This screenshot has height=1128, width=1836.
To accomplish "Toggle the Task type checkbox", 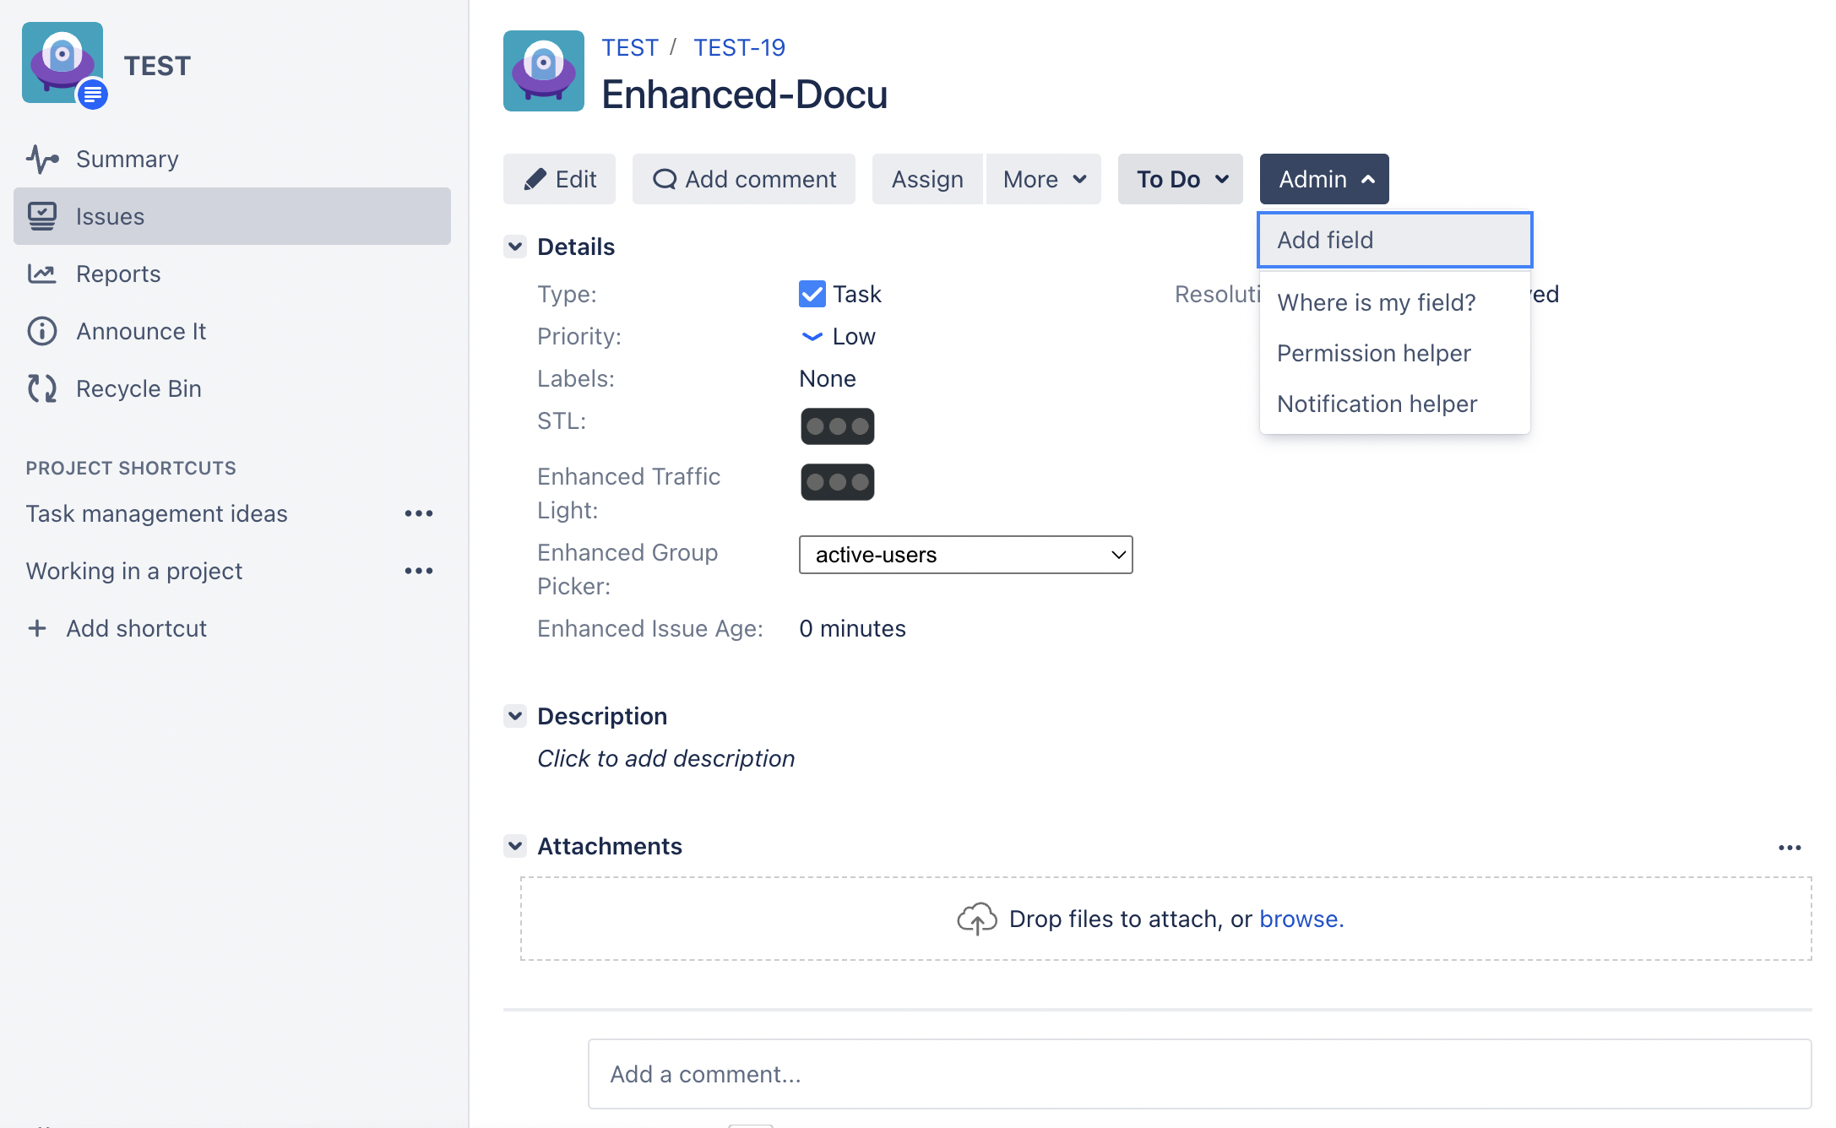I will pyautogui.click(x=811, y=291).
